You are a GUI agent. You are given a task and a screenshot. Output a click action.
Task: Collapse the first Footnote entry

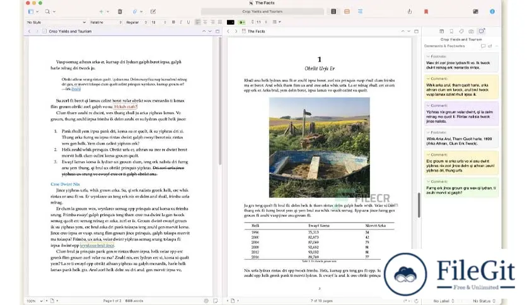click(428, 57)
